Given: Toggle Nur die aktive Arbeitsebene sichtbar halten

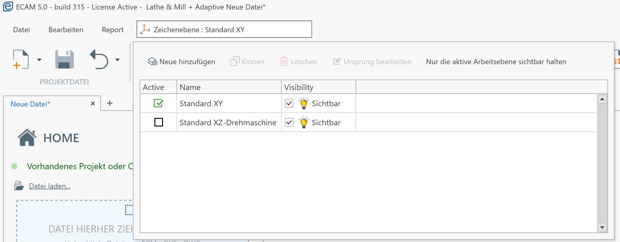Looking at the screenshot, I should pyautogui.click(x=496, y=62).
